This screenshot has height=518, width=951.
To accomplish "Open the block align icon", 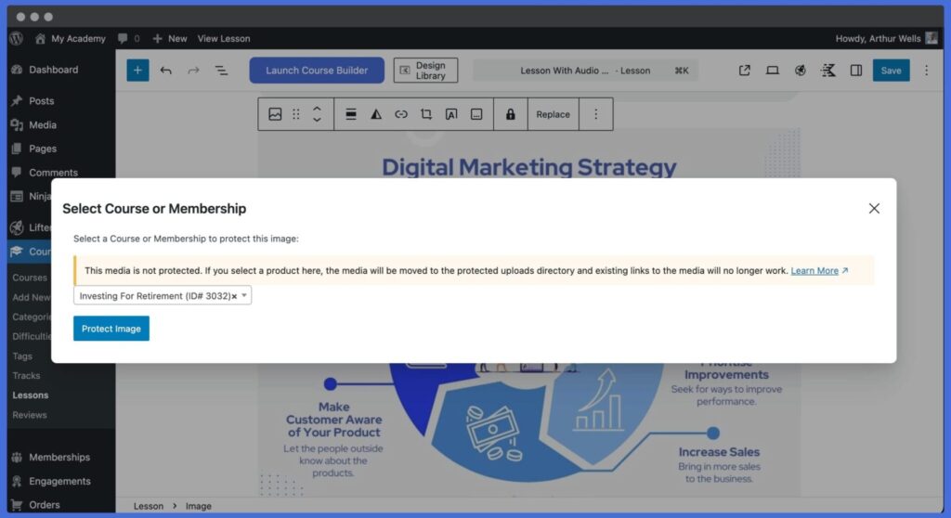I will tap(350, 114).
